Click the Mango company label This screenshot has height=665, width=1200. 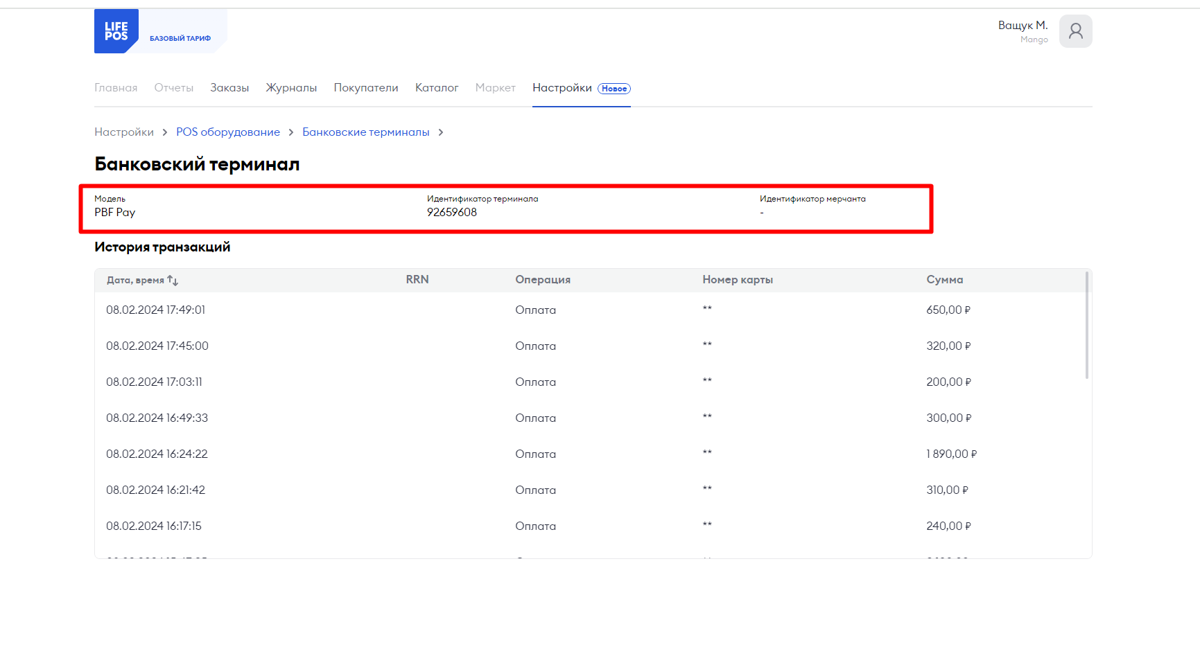pyautogui.click(x=1034, y=40)
